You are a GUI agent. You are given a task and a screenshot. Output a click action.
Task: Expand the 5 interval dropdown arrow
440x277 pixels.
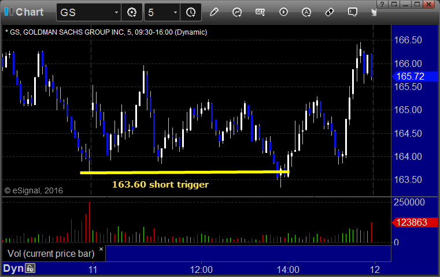[x=175, y=12]
